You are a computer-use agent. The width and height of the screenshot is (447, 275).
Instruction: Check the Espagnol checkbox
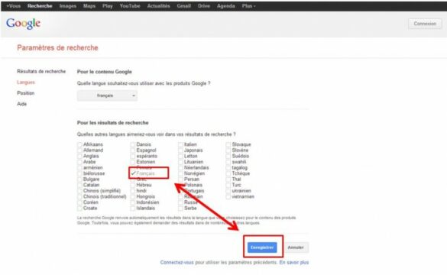(133, 150)
